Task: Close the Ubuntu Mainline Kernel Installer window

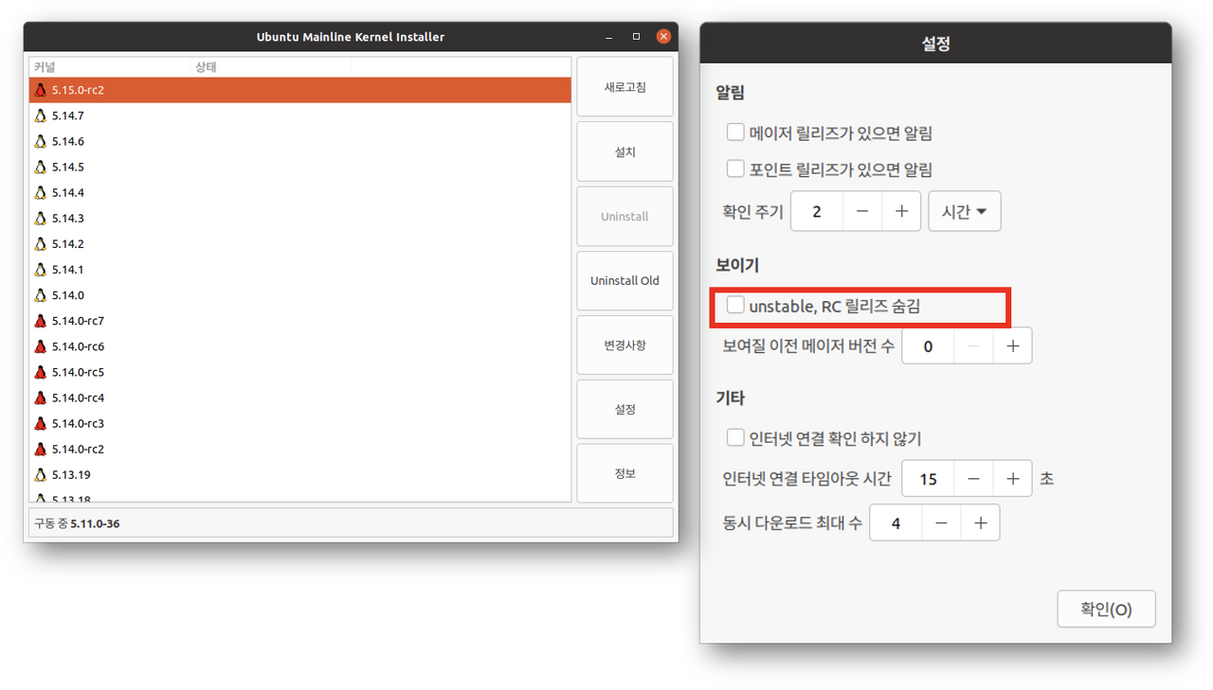Action: pyautogui.click(x=663, y=37)
